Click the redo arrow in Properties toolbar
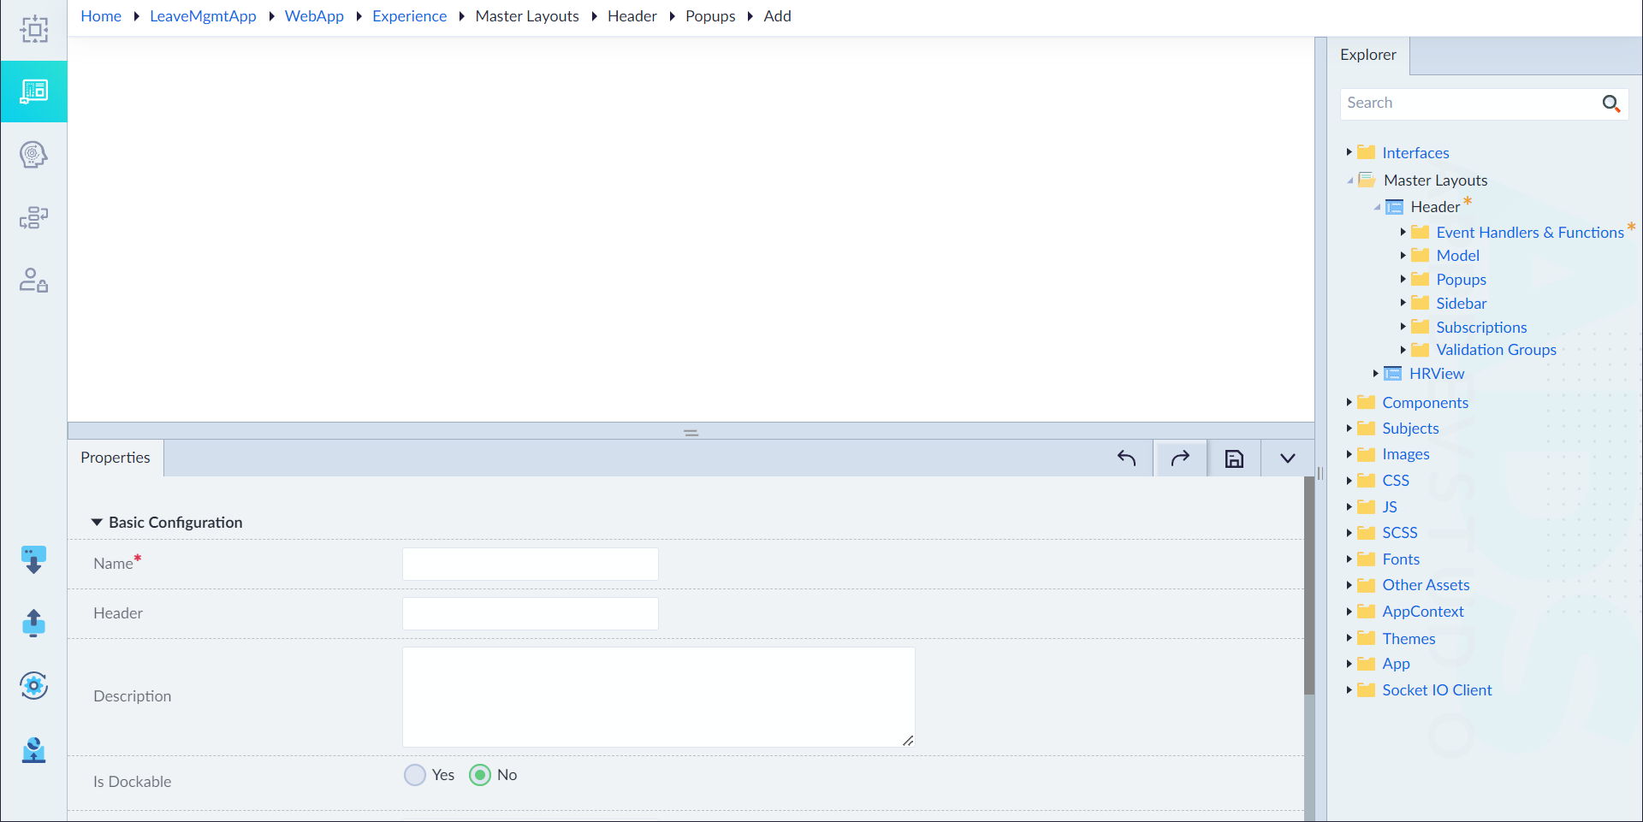Image resolution: width=1643 pixels, height=822 pixels. [1181, 458]
